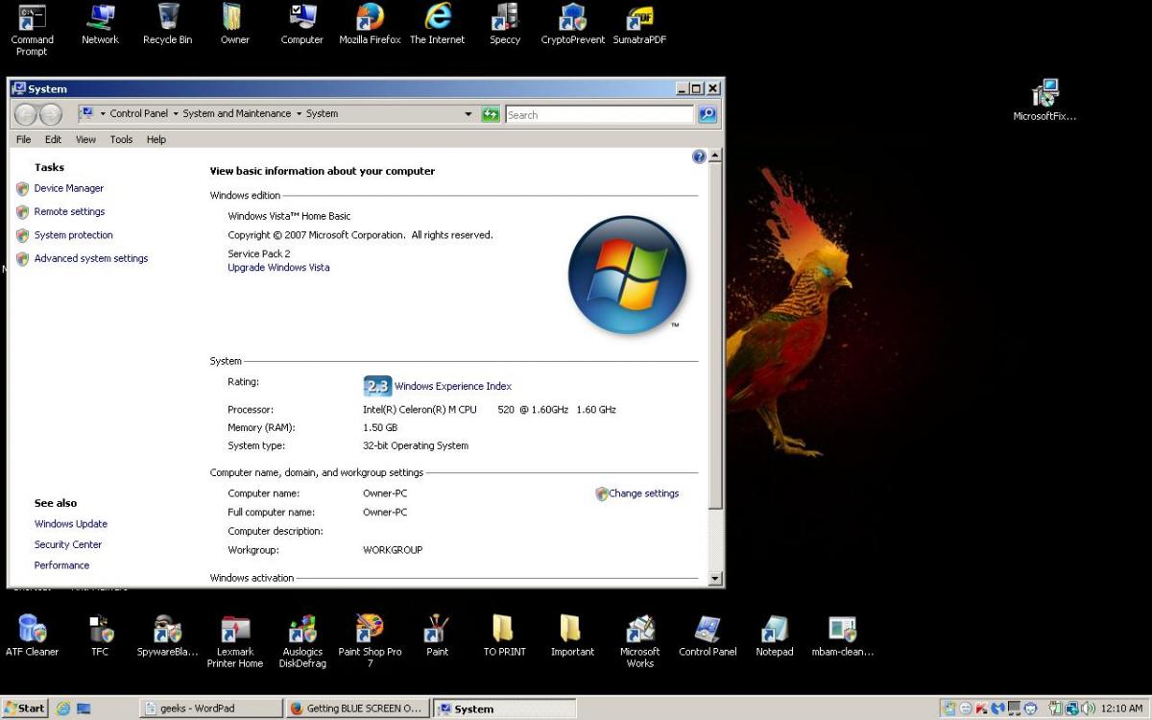Open the Tools menu
The height and width of the screenshot is (720, 1152).
coord(121,139)
